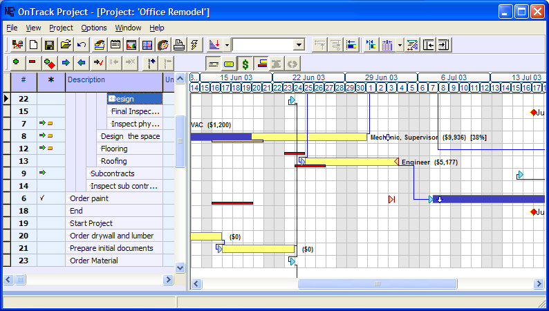Open the File menu
Viewport: 549px width, 311px height.
tap(12, 28)
